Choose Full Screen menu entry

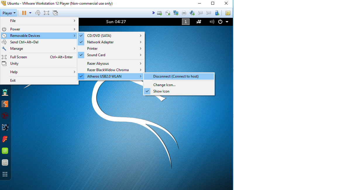click(39, 57)
